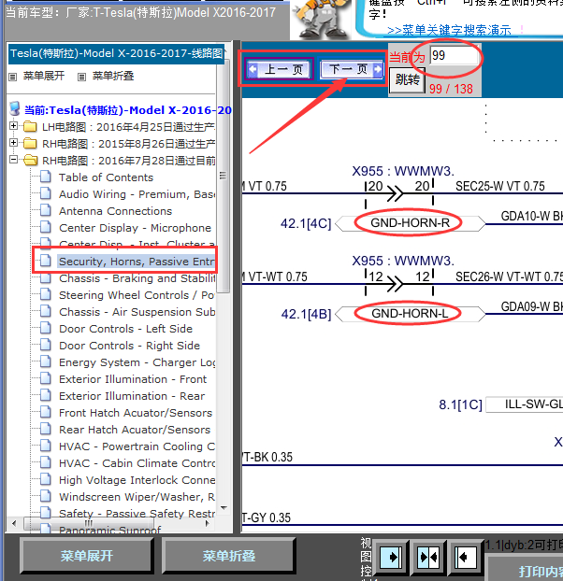
Task: Open the 菜单关键字搜索演示 link
Action: pos(449,31)
